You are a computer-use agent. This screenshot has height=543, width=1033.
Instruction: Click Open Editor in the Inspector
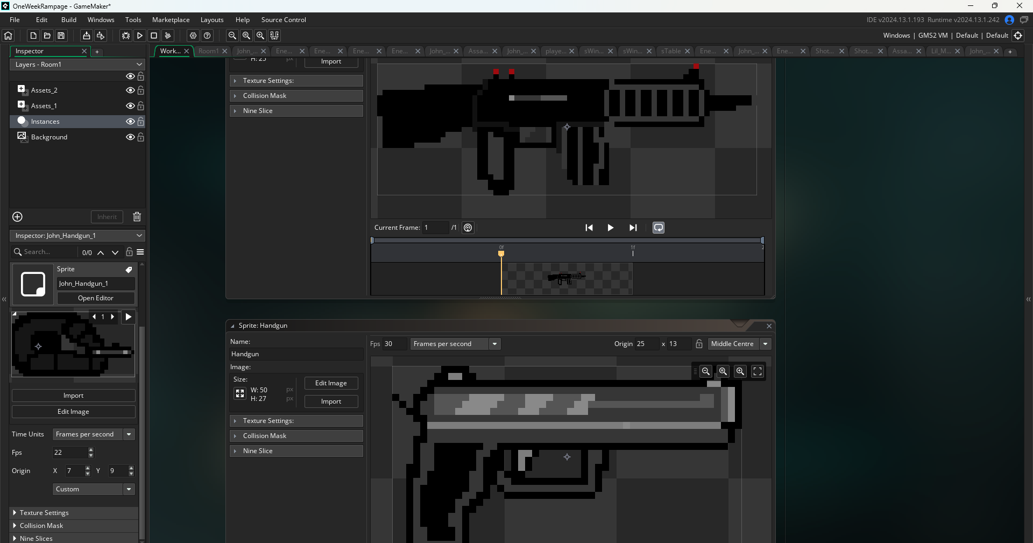tap(96, 298)
